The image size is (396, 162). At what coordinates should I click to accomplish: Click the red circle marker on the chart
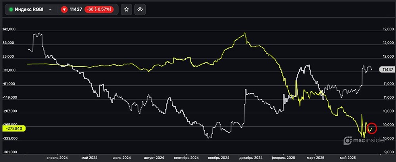(x=371, y=128)
